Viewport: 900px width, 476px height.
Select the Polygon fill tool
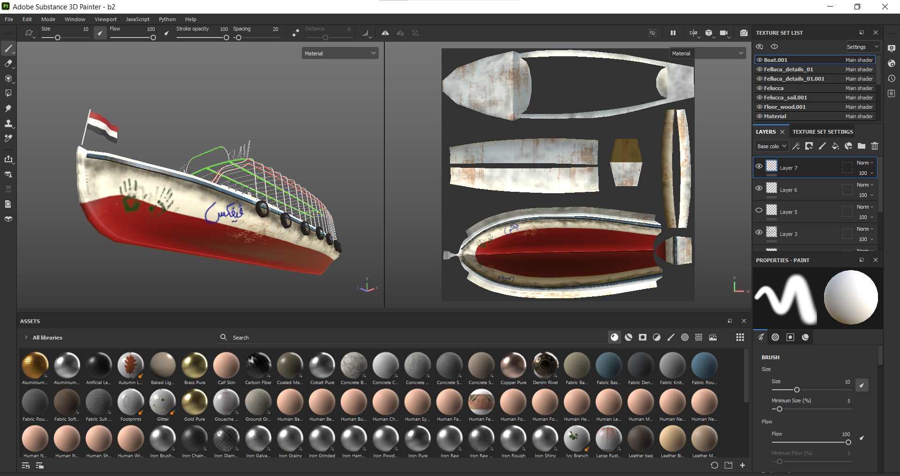pyautogui.click(x=8, y=93)
